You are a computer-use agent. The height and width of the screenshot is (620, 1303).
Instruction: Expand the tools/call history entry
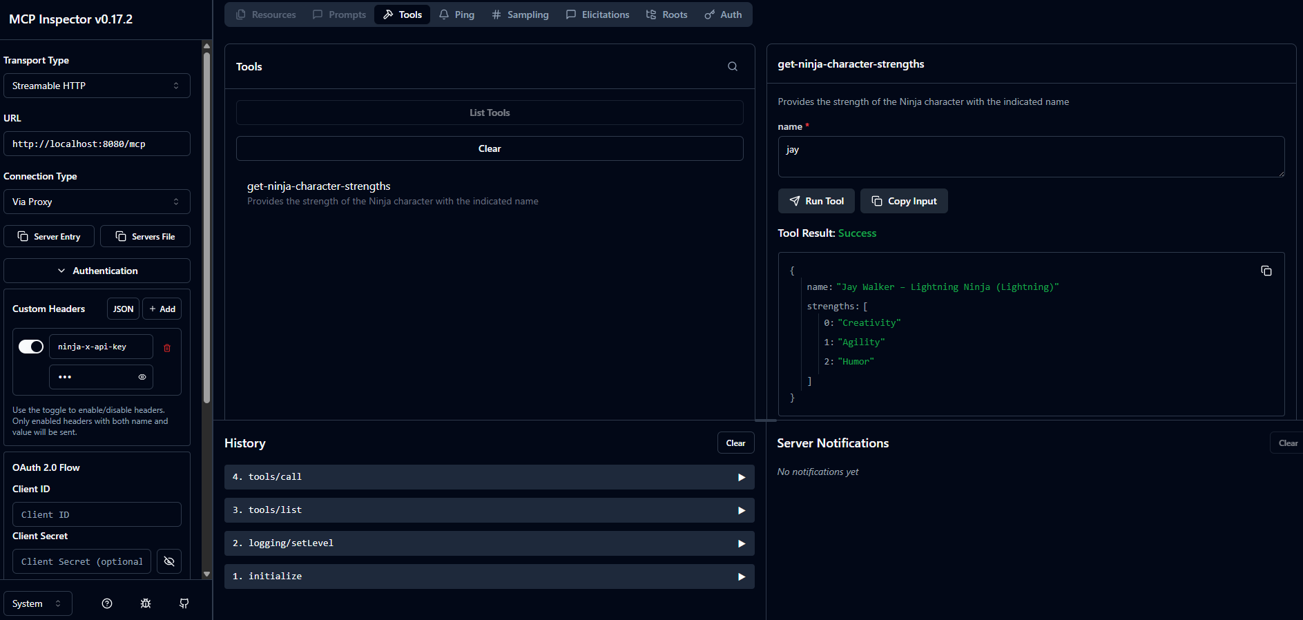(489, 477)
